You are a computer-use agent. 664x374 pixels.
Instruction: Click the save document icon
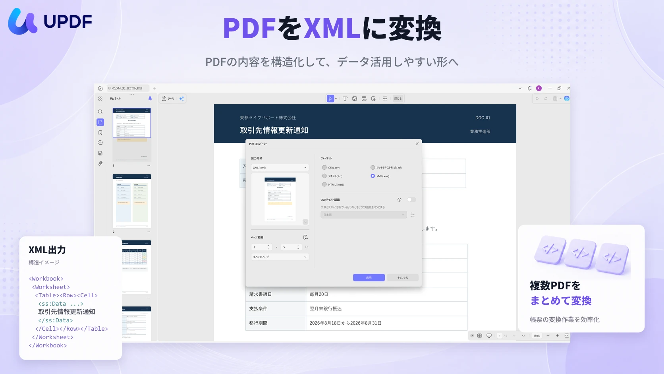[555, 99]
